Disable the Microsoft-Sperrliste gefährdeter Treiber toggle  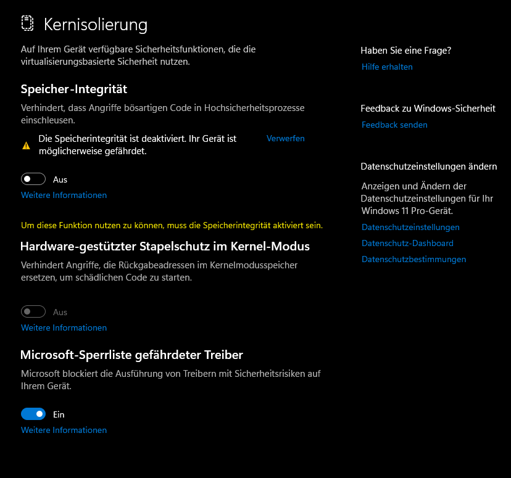[x=33, y=414]
